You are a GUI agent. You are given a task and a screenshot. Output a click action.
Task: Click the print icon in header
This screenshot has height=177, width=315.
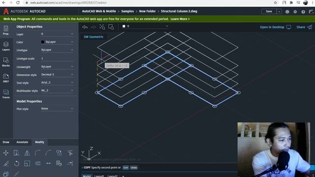click(x=287, y=12)
